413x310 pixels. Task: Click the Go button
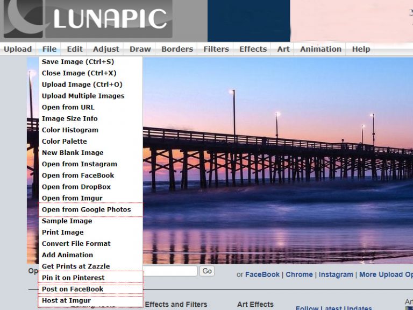tap(207, 271)
